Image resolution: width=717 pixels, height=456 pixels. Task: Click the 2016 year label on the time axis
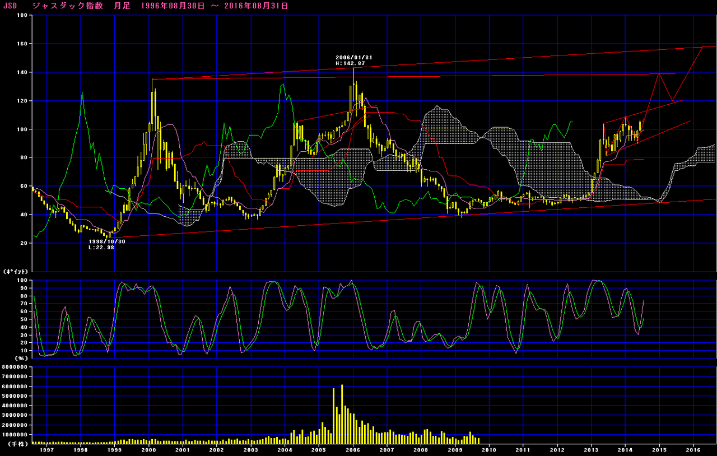pos(693,449)
